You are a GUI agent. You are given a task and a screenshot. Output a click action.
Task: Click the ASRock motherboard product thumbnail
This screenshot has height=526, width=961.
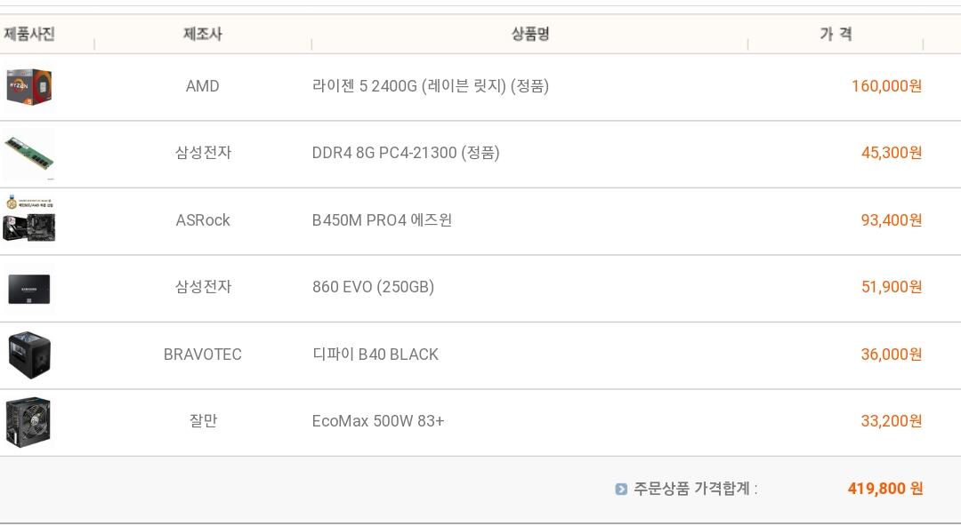(29, 219)
